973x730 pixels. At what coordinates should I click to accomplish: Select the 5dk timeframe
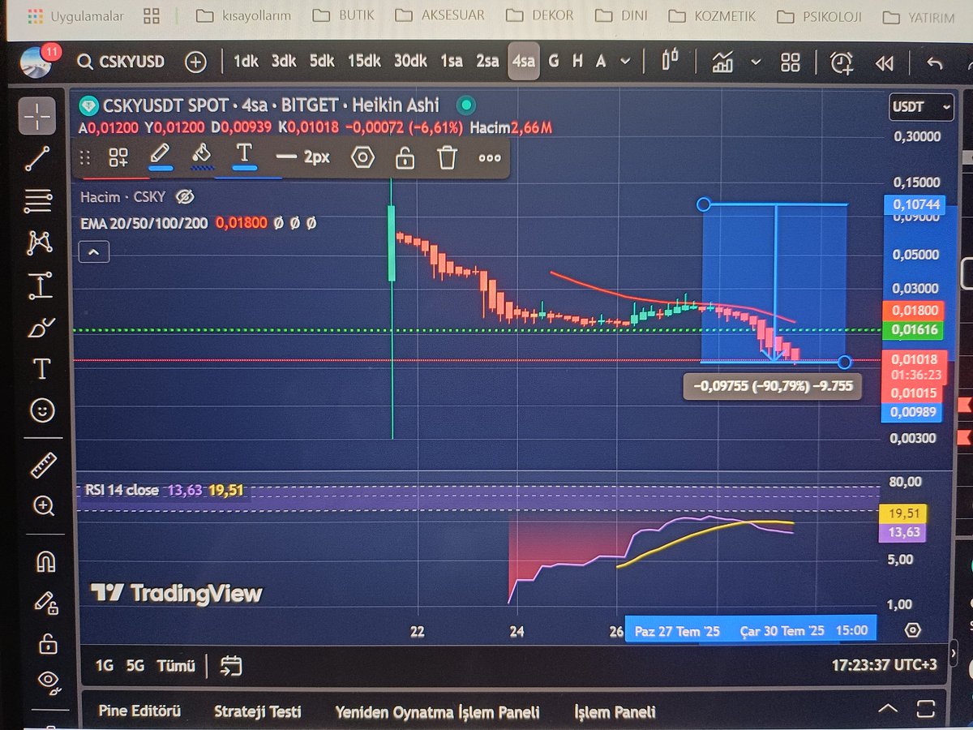click(x=322, y=62)
